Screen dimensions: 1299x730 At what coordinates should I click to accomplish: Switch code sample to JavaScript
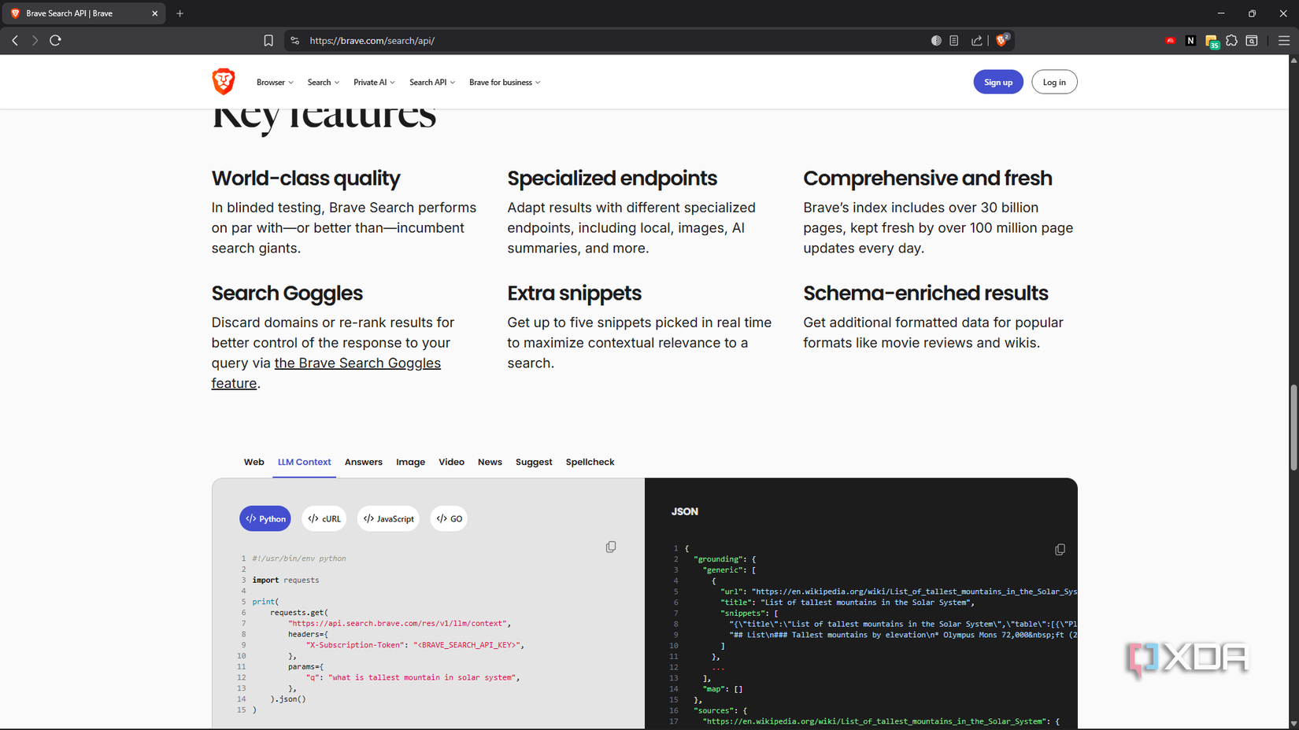388,518
